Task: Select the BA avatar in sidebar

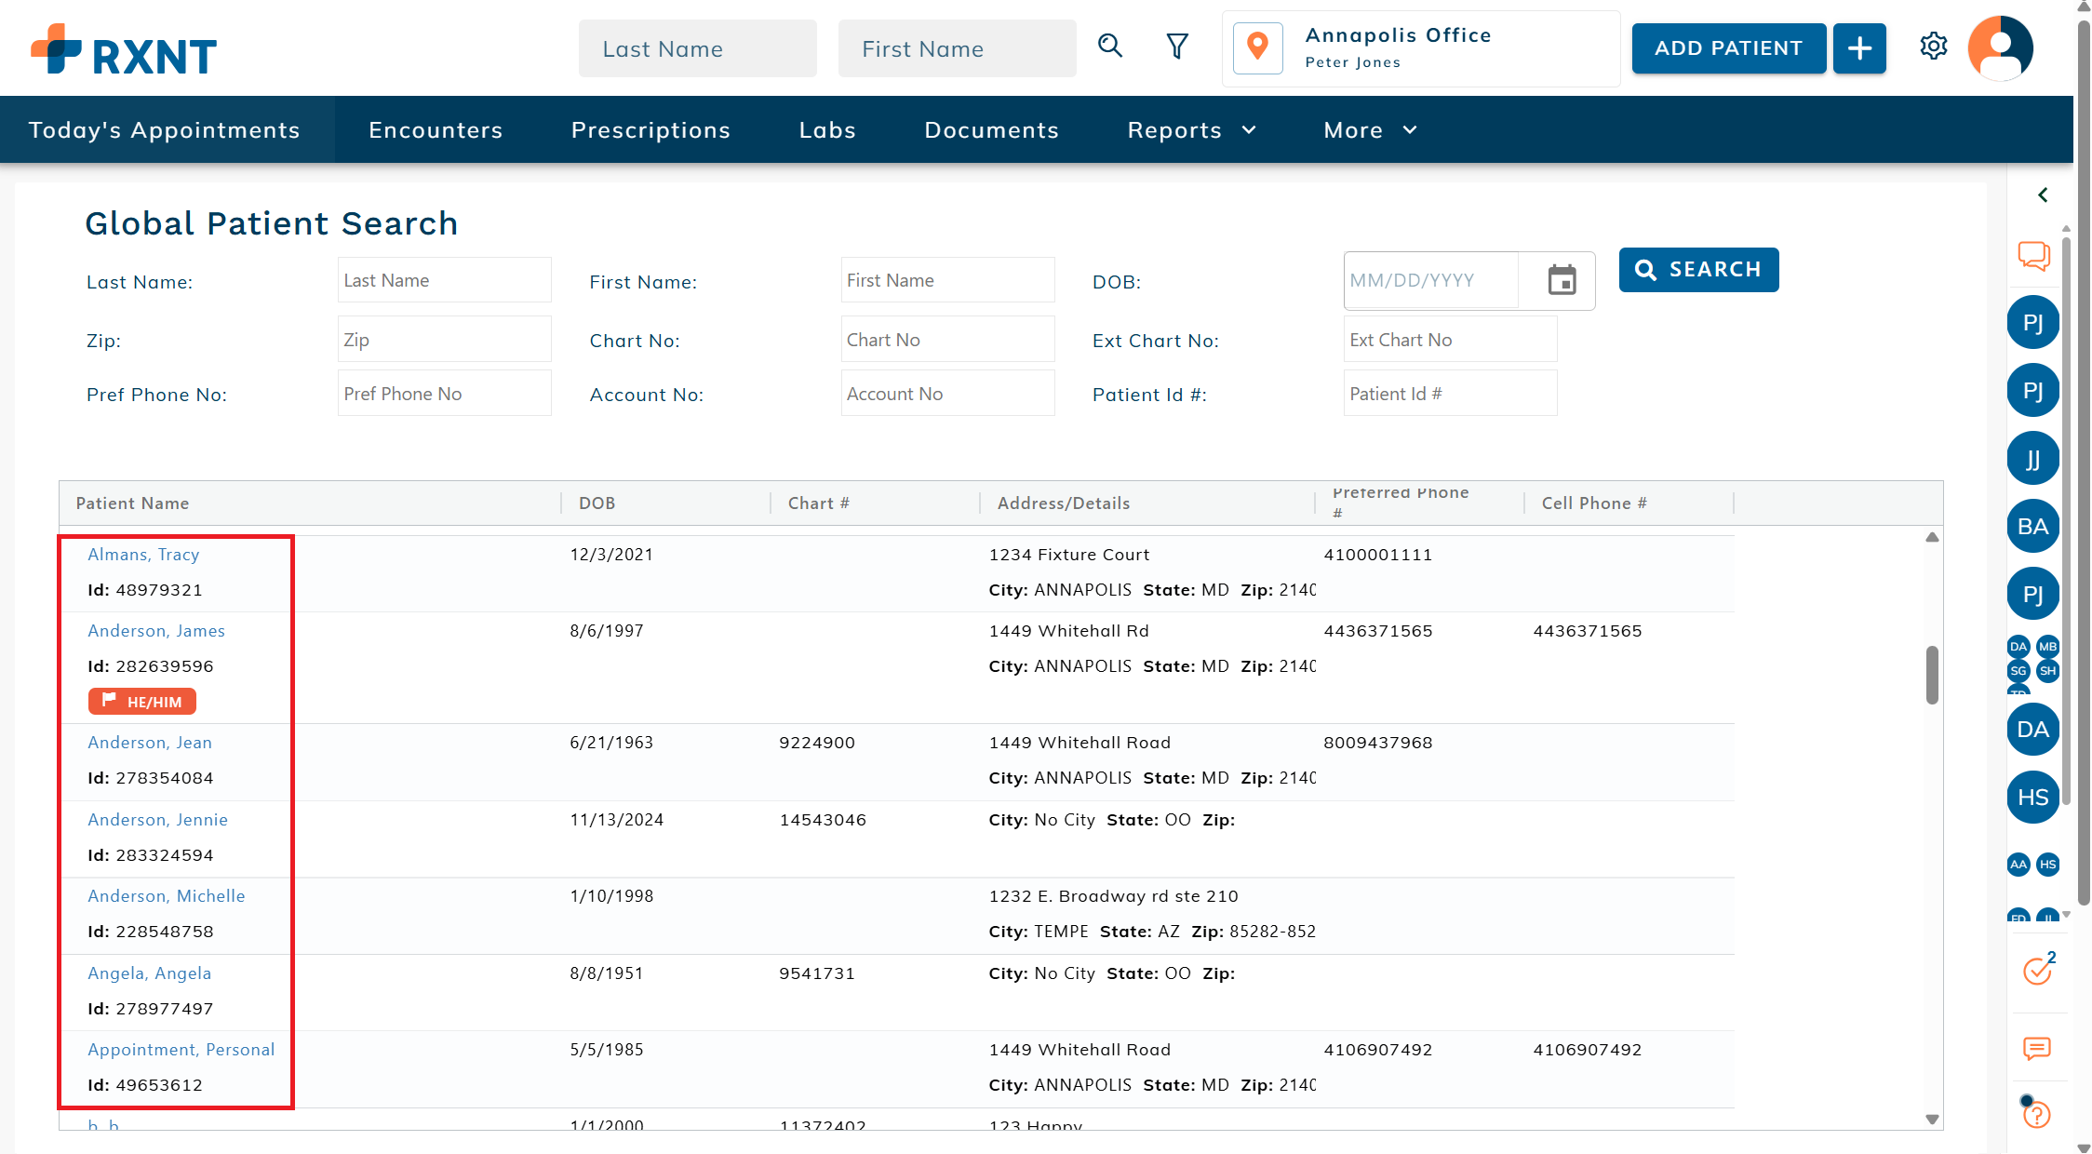Action: 2033,527
